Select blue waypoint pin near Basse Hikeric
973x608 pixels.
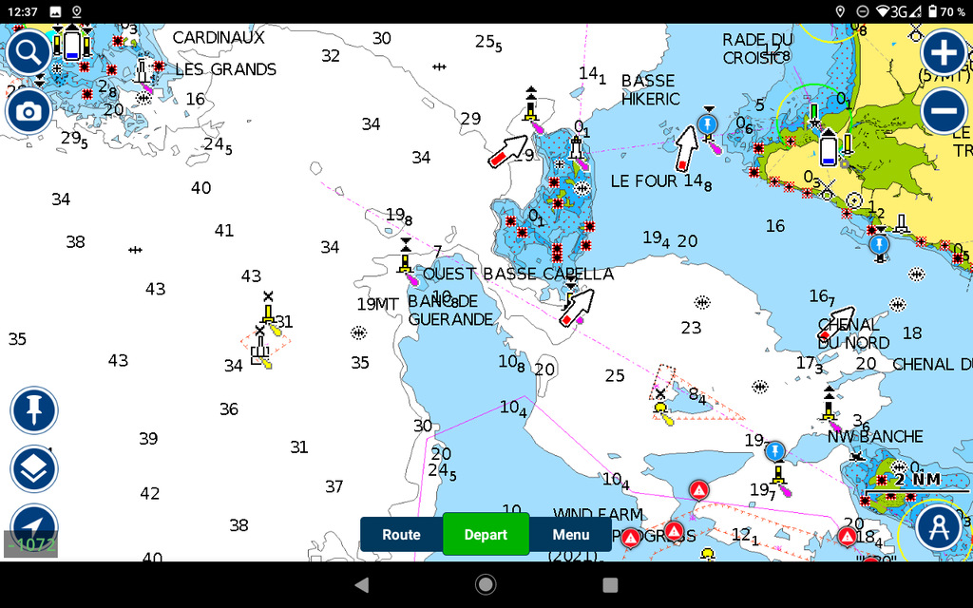pos(707,124)
